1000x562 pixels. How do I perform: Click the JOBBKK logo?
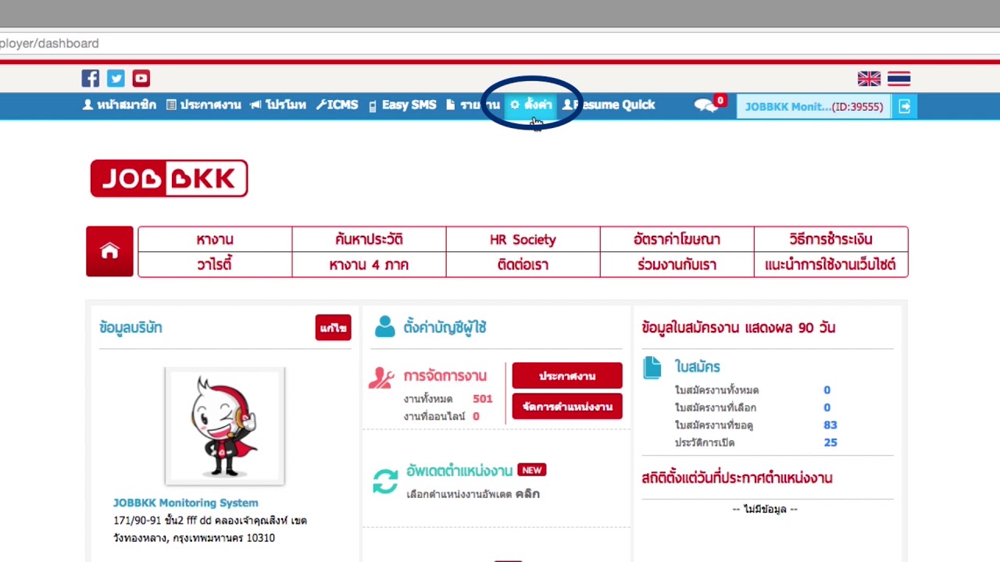[169, 179]
